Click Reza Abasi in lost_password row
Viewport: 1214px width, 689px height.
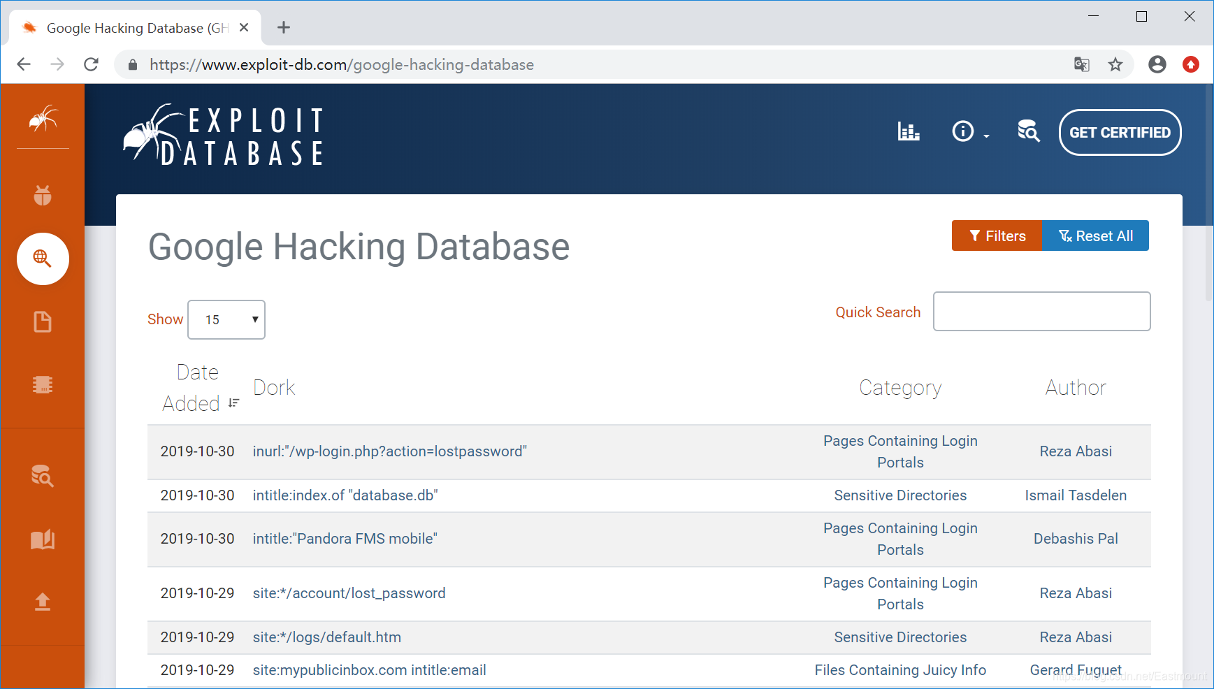[1076, 593]
